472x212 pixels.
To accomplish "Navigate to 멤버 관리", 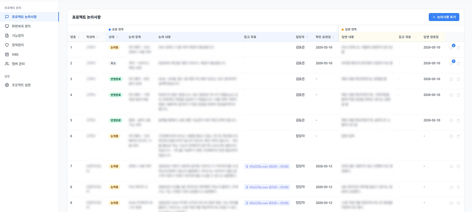I will (x=29, y=64).
